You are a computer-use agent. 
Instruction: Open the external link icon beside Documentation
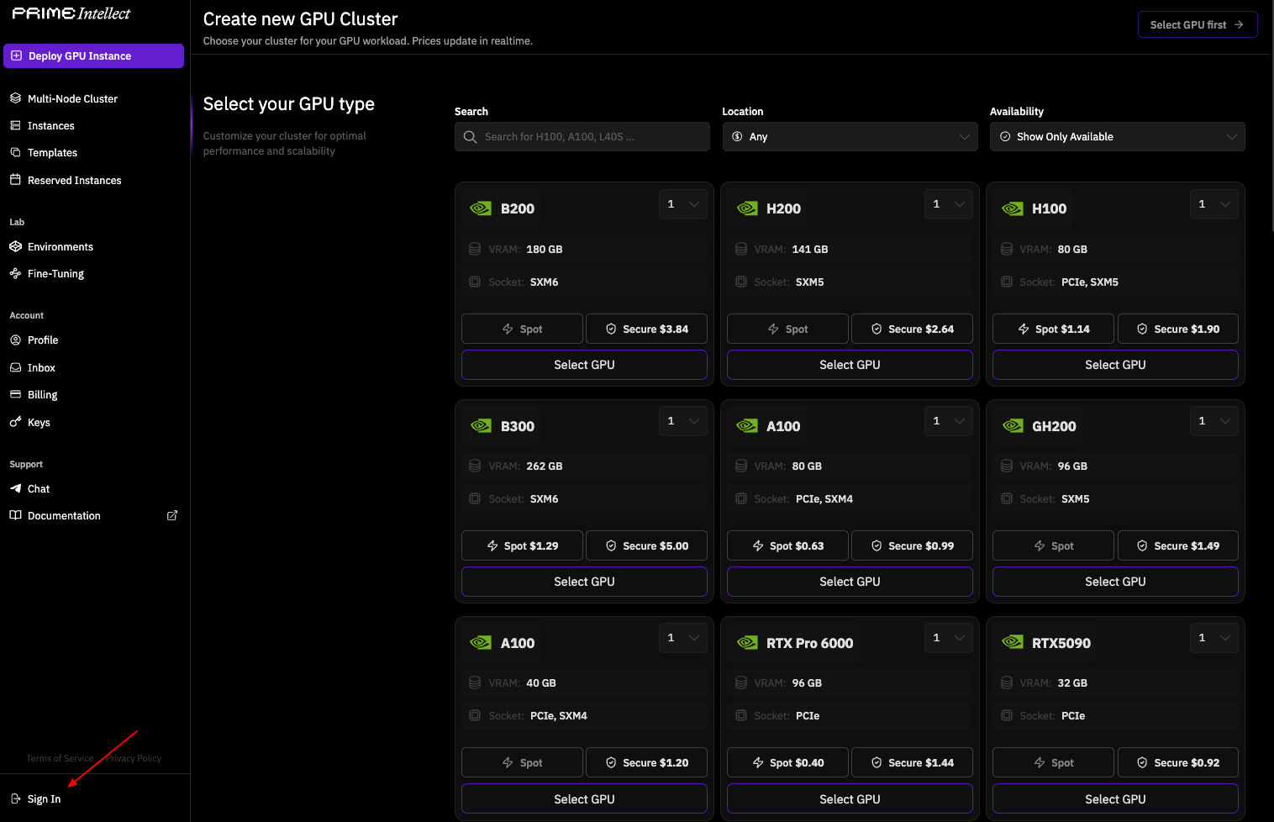pos(172,515)
